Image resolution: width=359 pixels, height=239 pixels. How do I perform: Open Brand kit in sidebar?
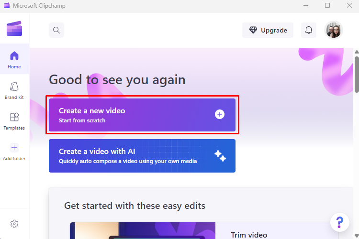point(14,91)
